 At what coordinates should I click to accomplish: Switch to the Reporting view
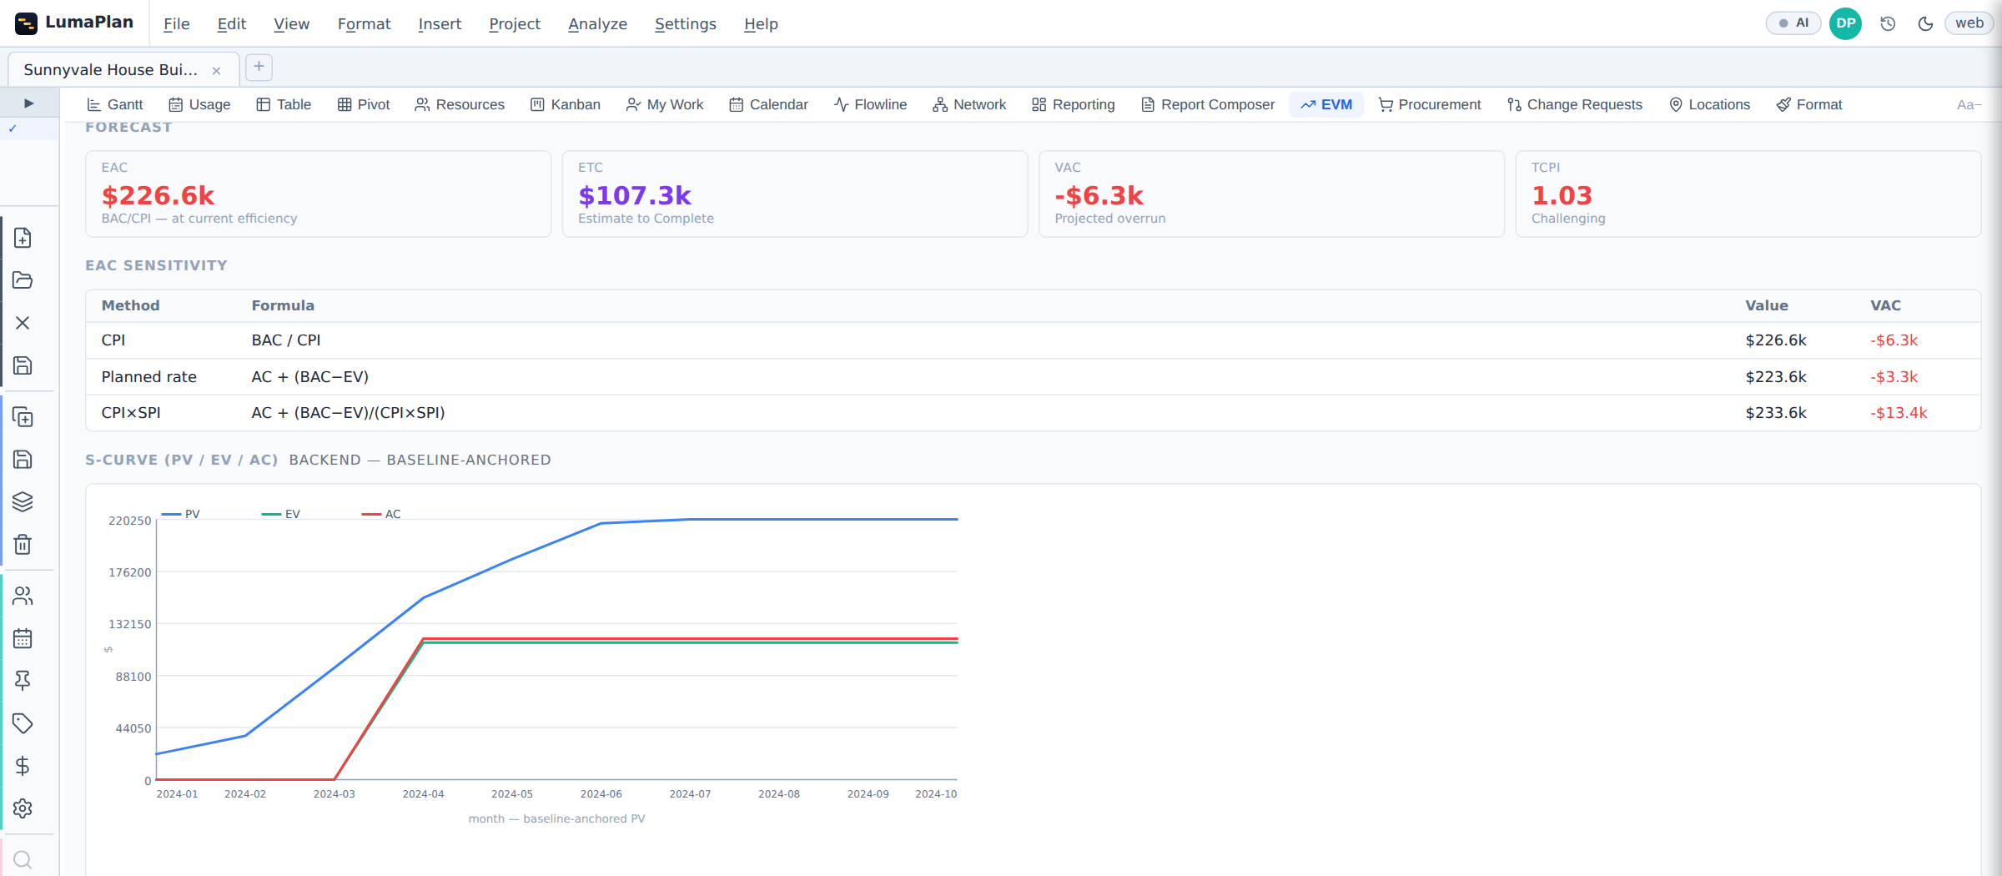click(1073, 104)
